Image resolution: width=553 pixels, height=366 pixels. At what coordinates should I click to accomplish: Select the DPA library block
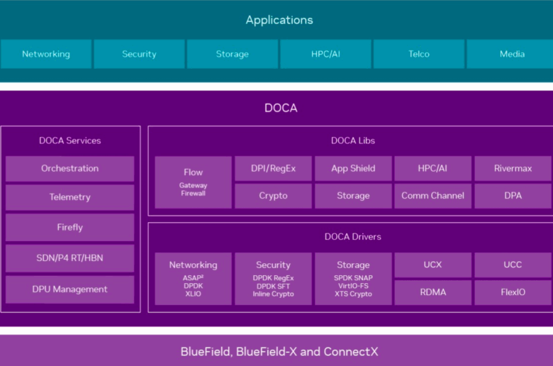click(x=513, y=196)
